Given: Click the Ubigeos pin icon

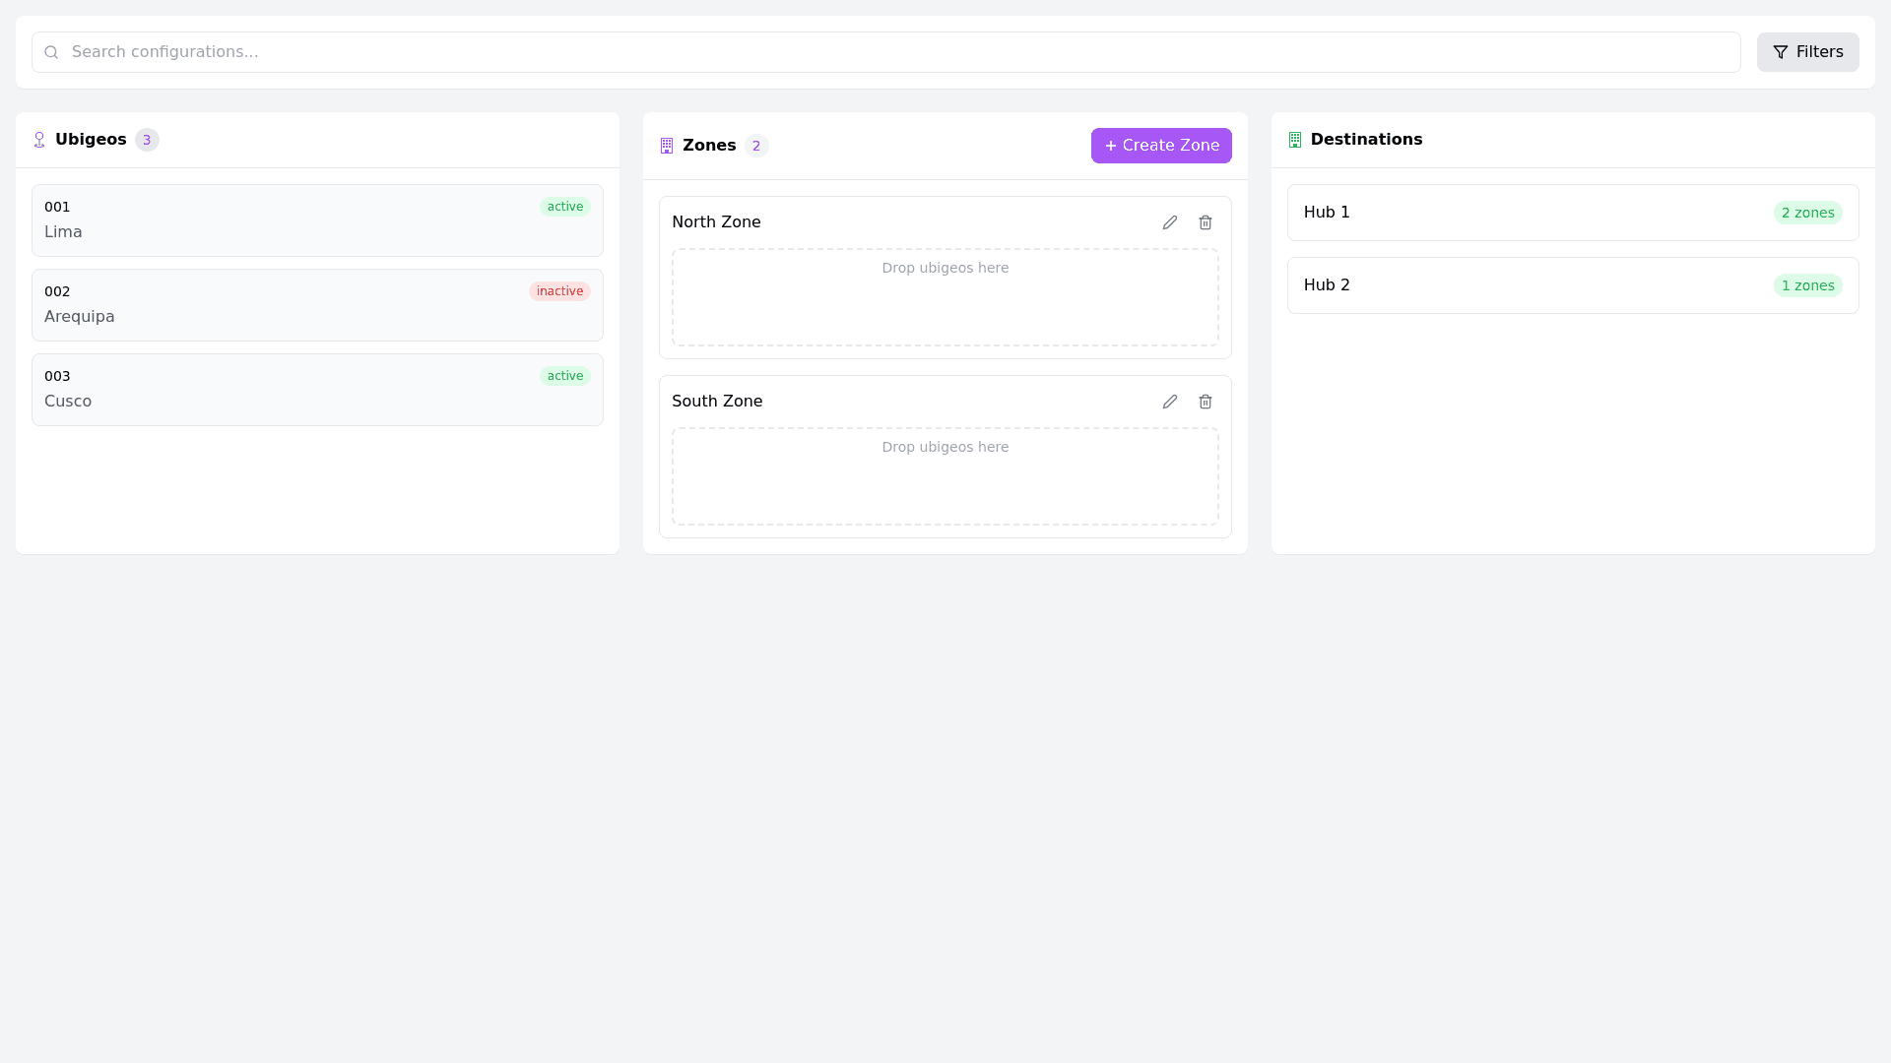Looking at the screenshot, I should pos(39,140).
